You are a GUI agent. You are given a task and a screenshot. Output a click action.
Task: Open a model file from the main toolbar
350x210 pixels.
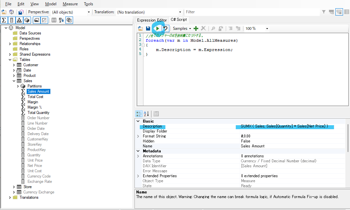click(4, 12)
